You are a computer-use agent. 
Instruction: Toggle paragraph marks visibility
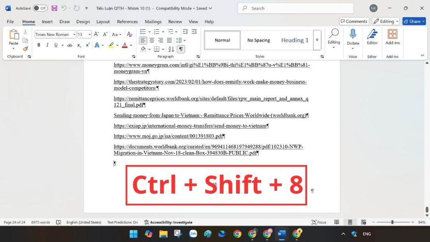(181, 49)
